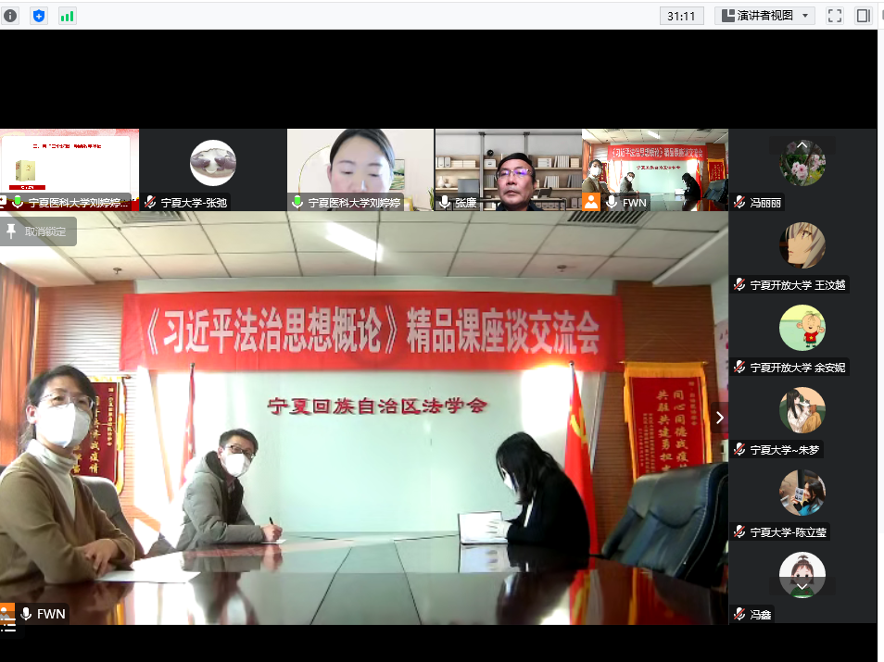Collapse sidebar with the right arrow
The width and height of the screenshot is (884, 662).
(719, 418)
